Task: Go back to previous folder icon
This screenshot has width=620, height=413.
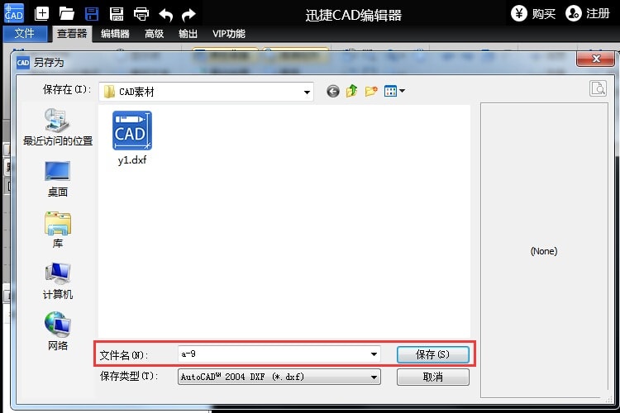Action: [333, 92]
